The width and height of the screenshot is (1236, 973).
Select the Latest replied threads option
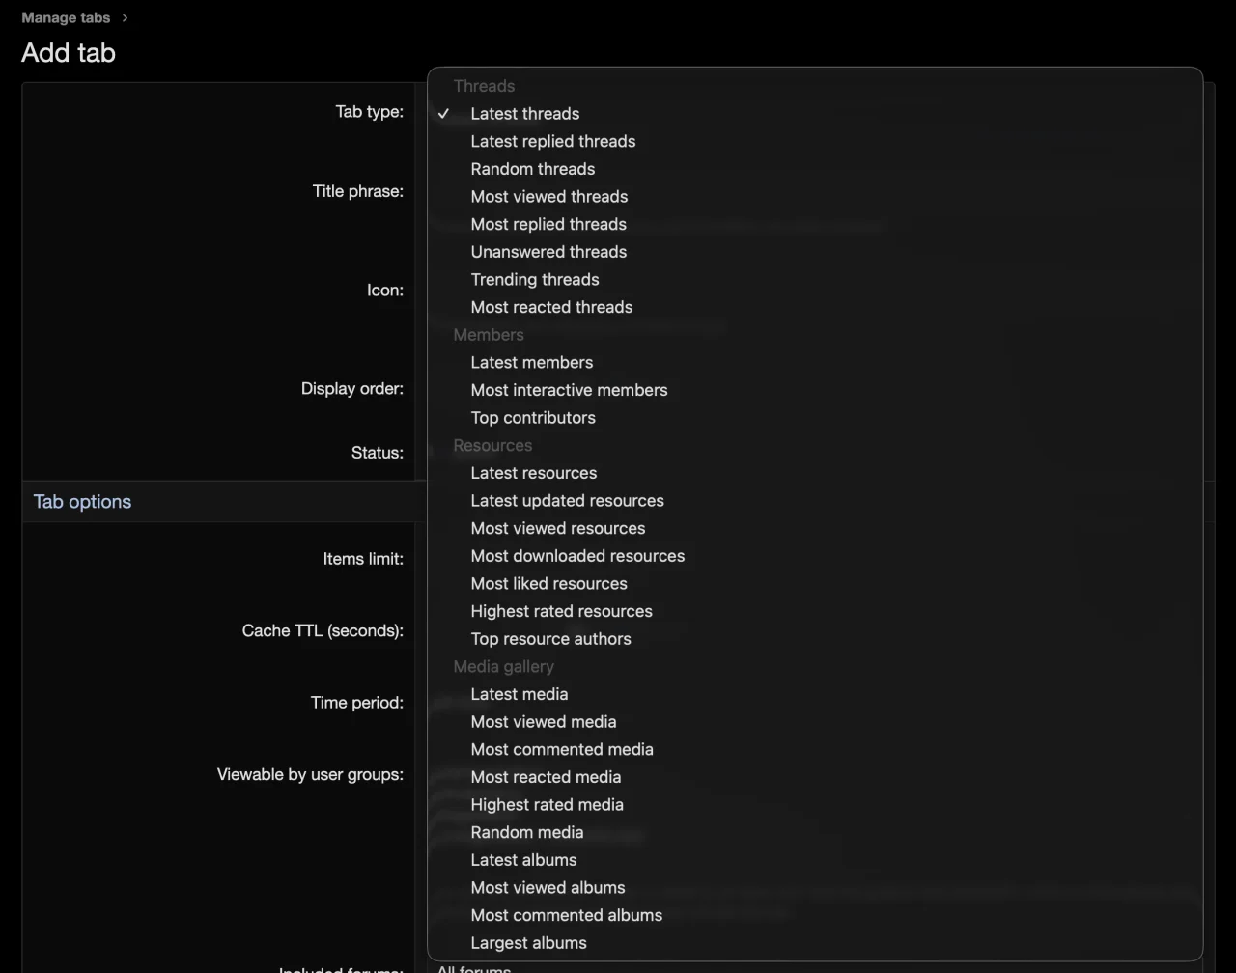(552, 141)
